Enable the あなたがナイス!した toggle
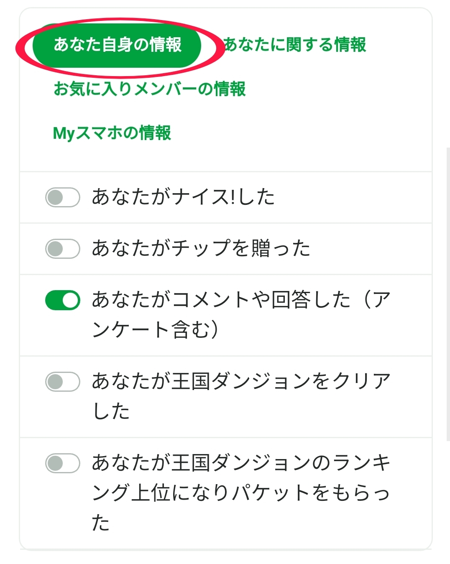Screen dimensions: 450x564 pos(63,197)
